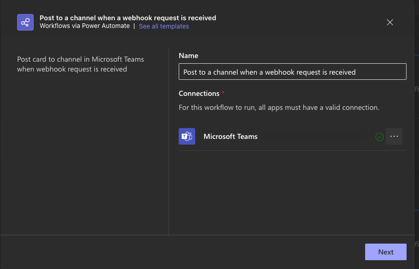Click the Name field label
The height and width of the screenshot is (269, 419).
189,55
